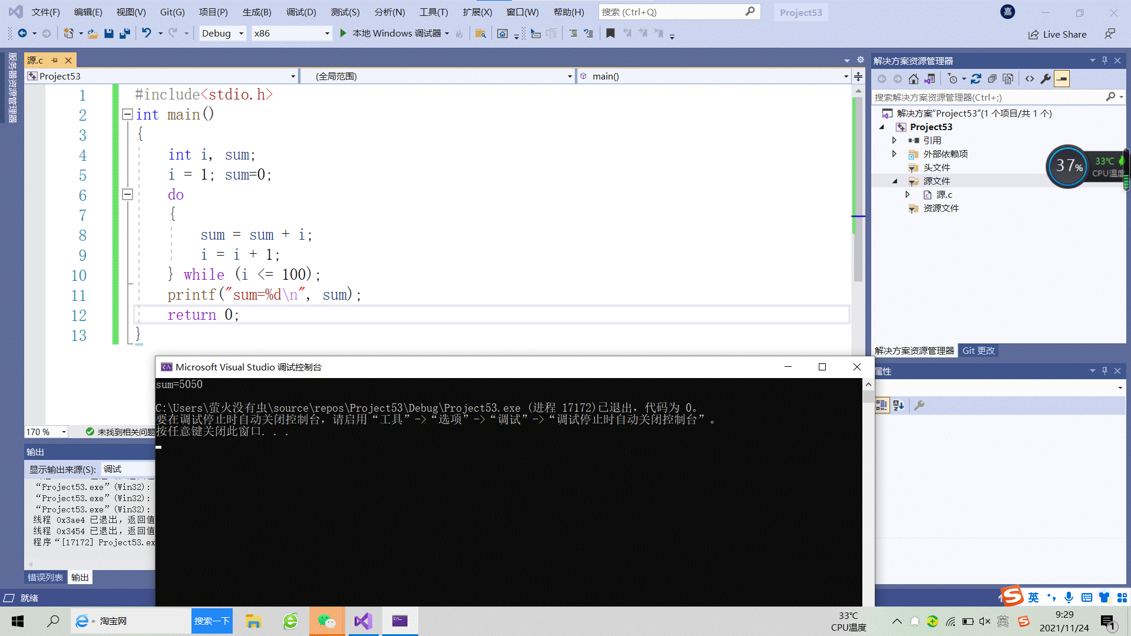Expand the 引用 tree node

click(894, 140)
